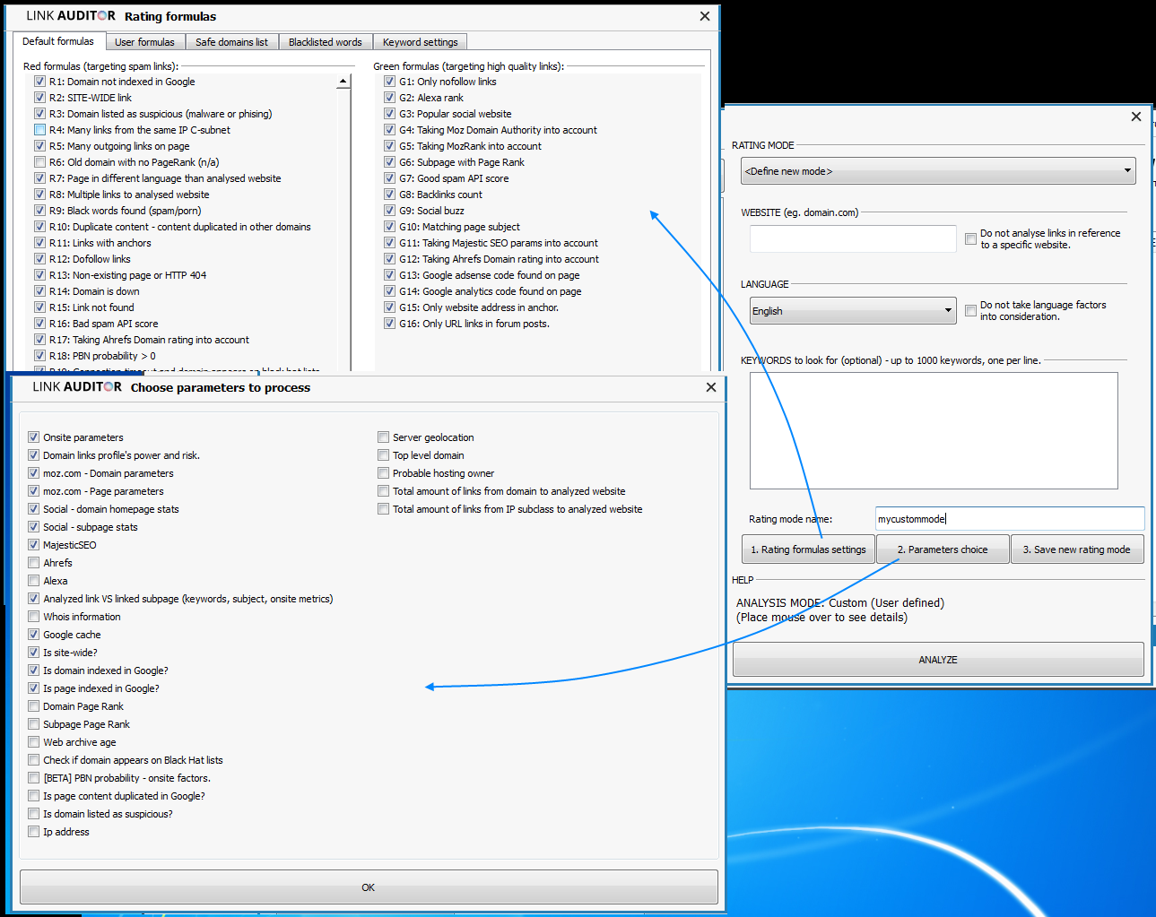Toggle G11 Majestic SEO params checkbox
The height and width of the screenshot is (917, 1156).
(389, 243)
